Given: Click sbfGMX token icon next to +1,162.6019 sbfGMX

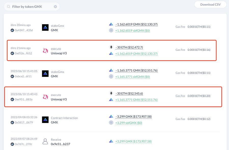Looking at the screenshot, I should coord(111,30).
